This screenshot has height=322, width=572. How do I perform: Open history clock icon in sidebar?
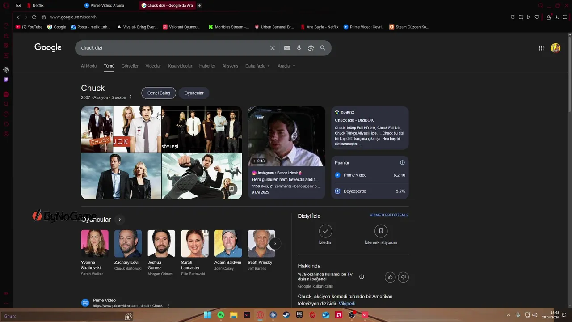click(x=6, y=114)
